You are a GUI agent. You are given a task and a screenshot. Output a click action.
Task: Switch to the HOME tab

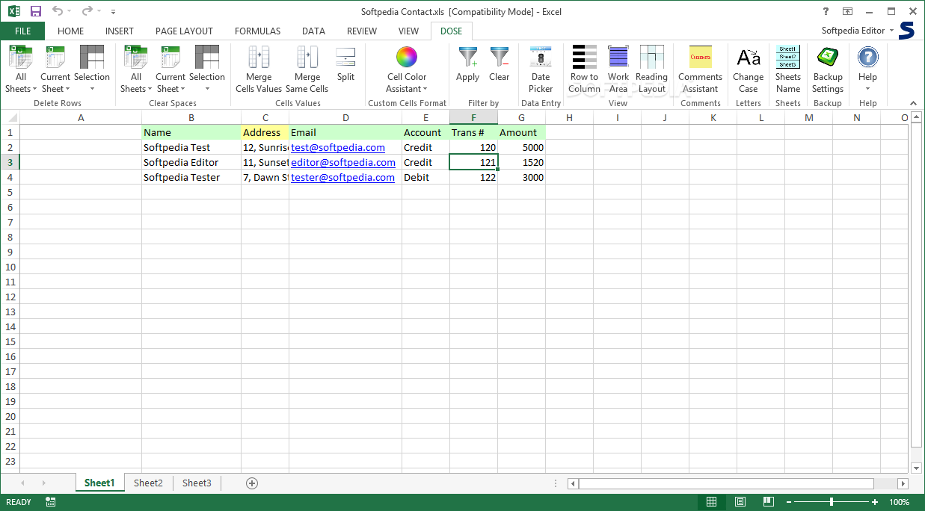[x=70, y=31]
